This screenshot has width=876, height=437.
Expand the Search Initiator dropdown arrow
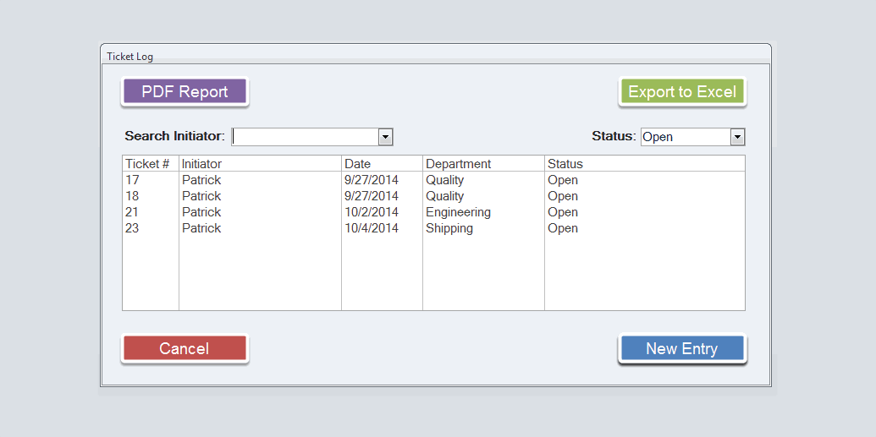385,137
